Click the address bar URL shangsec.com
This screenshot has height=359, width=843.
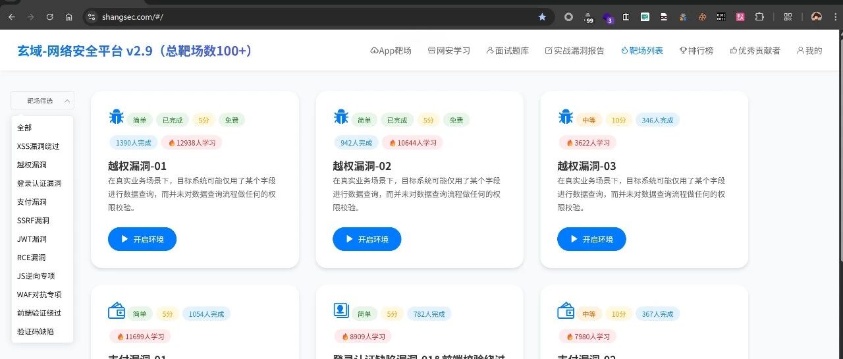tap(132, 16)
